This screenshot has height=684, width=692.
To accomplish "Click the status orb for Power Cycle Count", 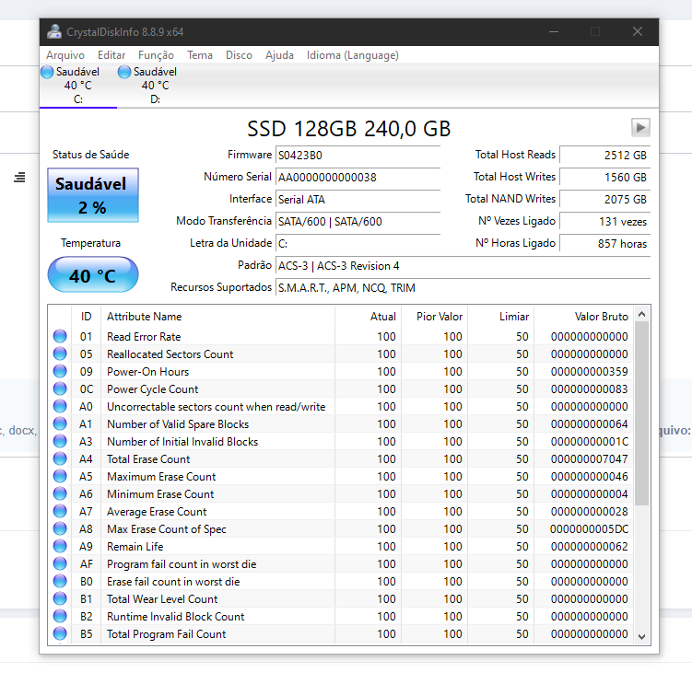I will pyautogui.click(x=60, y=388).
